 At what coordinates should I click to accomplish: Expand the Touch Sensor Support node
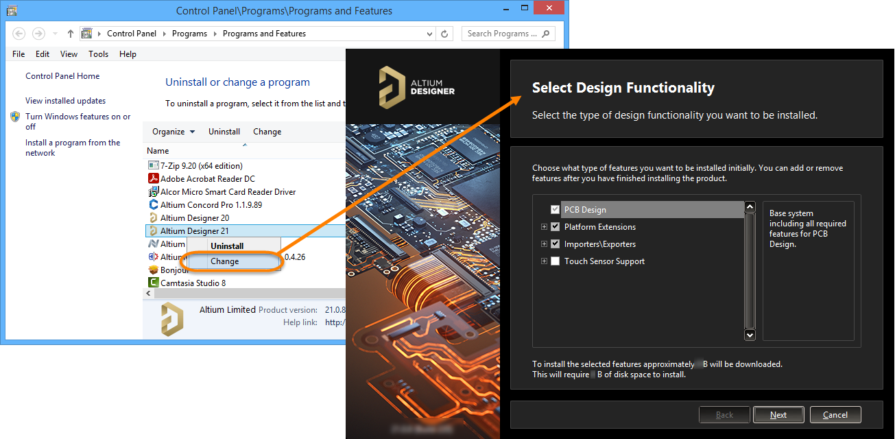[544, 261]
